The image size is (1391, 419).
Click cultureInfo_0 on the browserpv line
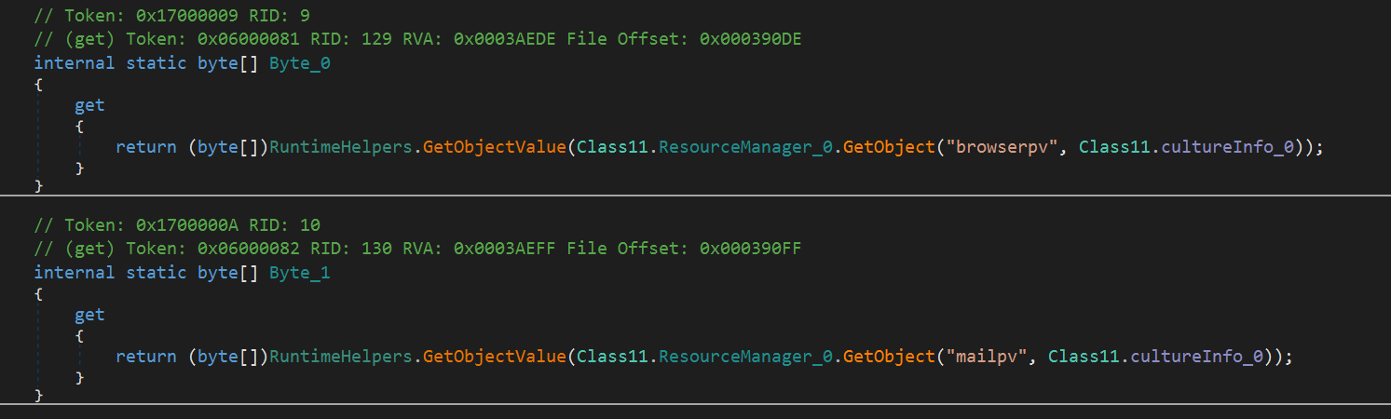[1232, 147]
